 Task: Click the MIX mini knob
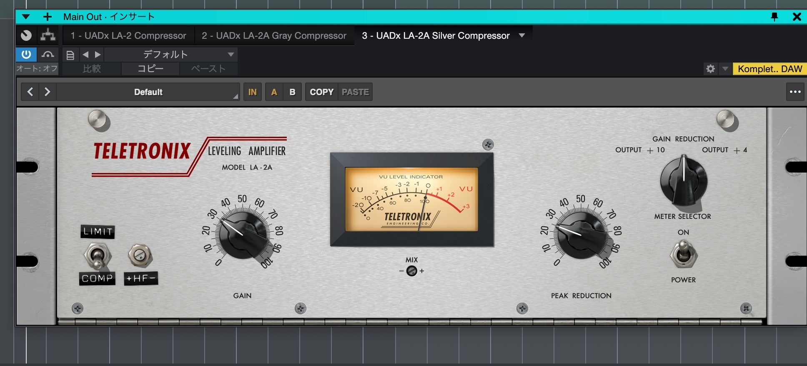coord(411,271)
